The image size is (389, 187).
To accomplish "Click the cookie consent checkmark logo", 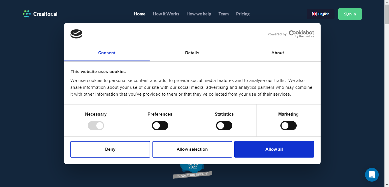I will click(x=76, y=34).
